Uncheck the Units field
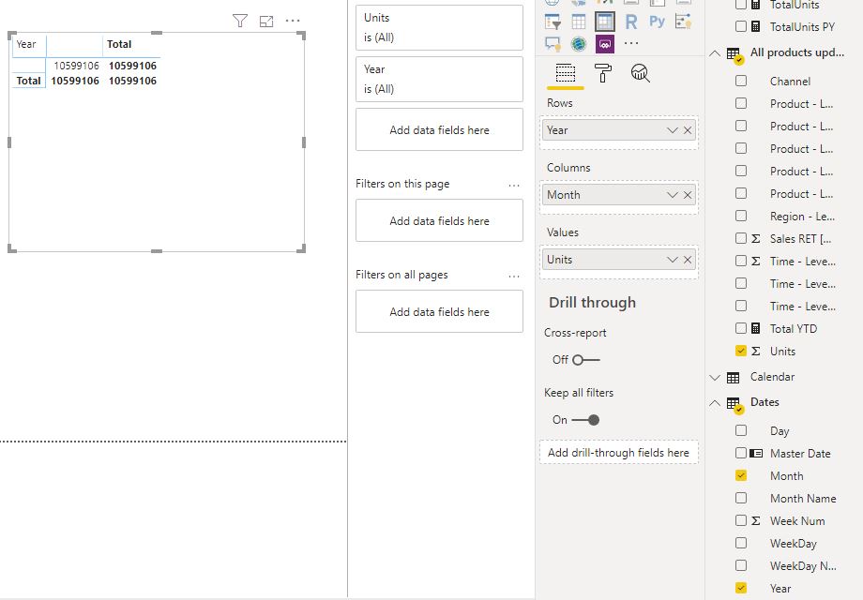 (x=741, y=351)
